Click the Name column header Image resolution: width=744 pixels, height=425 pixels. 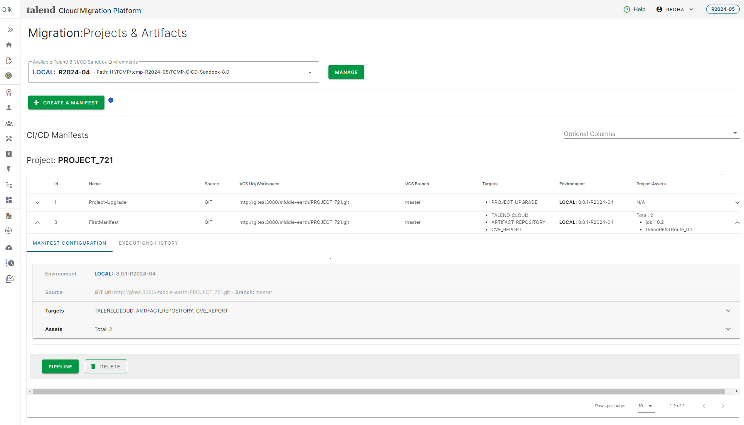[x=95, y=184]
